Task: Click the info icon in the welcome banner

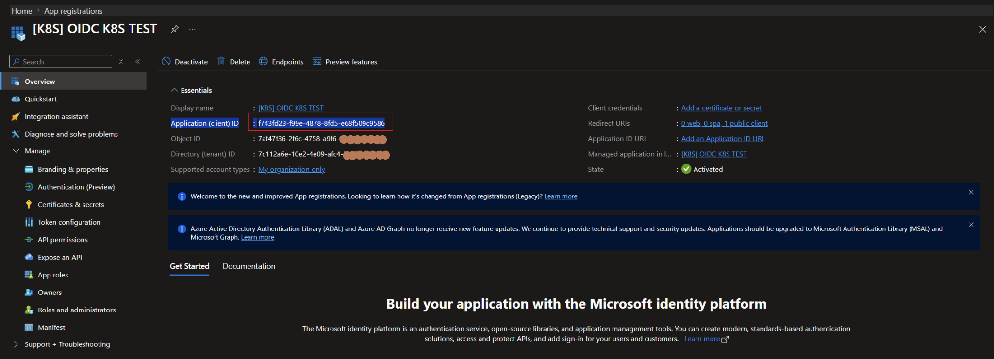Action: coord(182,196)
